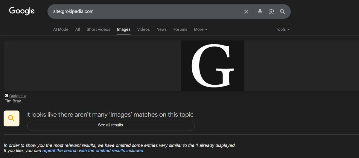Open the Grokipedia G logo image result
The height and width of the screenshot is (158, 359).
(213, 66)
